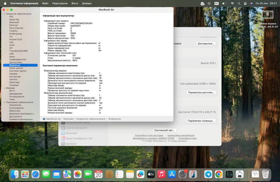Open the Apple menu
280x182 pixels.
[5, 3]
